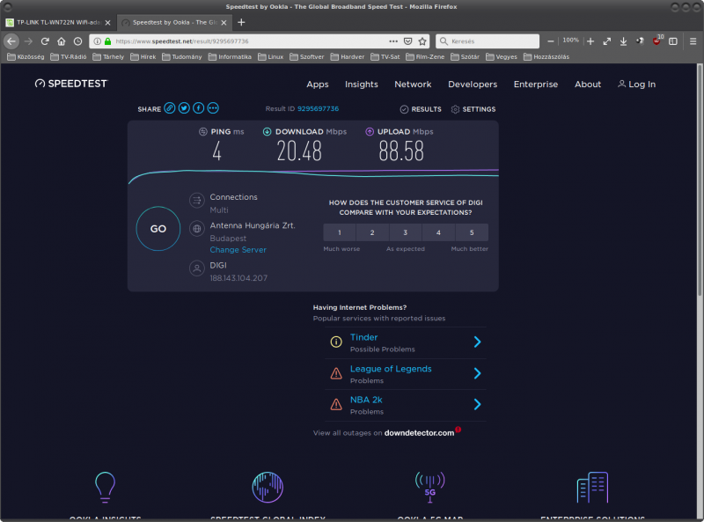704x522 pixels.
Task: Open a new tab with plus button
Action: coord(241,23)
